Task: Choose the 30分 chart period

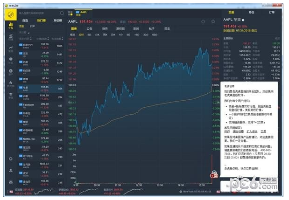Action: coord(146,34)
